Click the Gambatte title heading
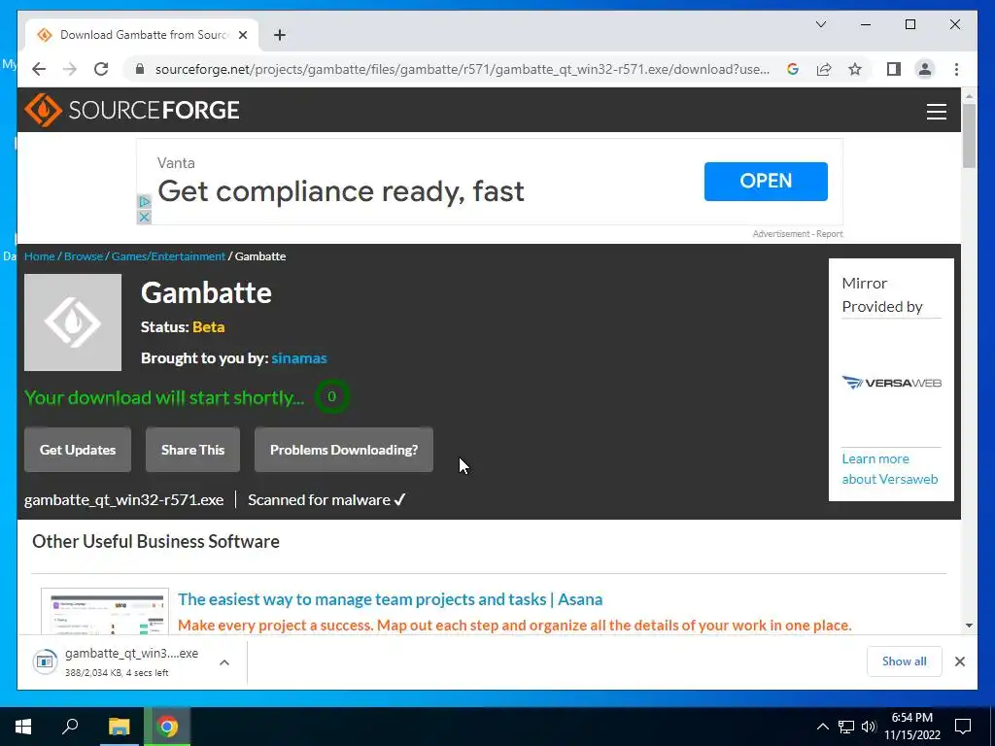 pyautogui.click(x=206, y=292)
